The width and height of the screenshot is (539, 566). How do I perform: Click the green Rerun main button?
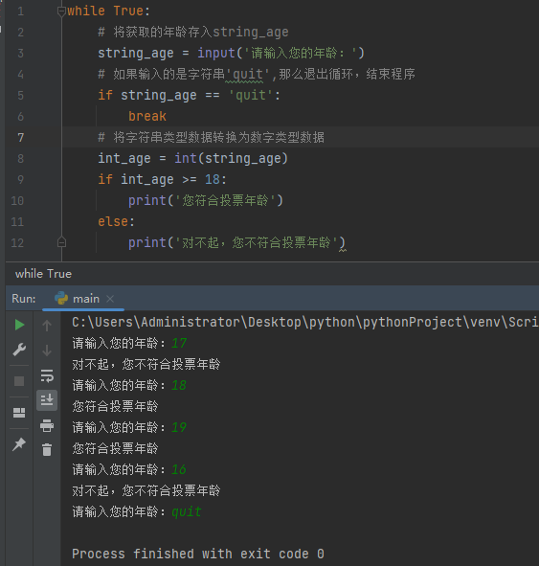pos(19,325)
